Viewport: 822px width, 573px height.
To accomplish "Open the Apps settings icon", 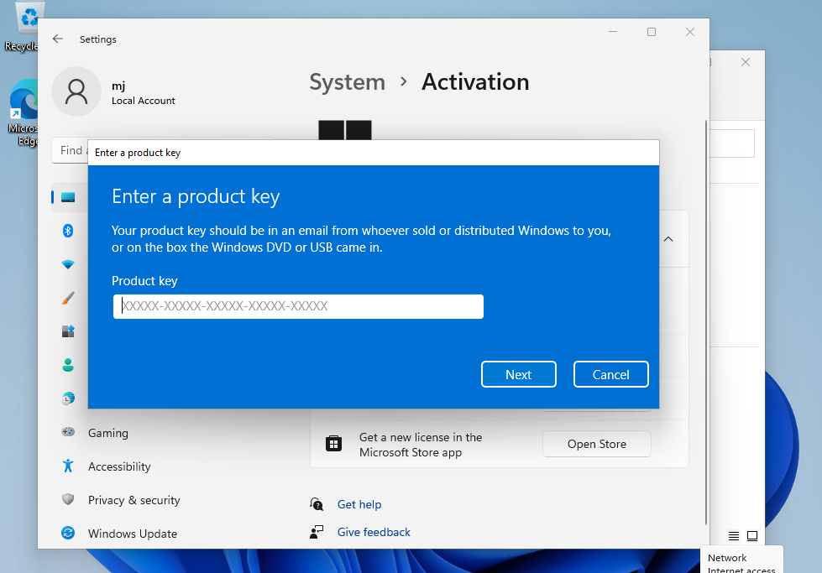I will [68, 331].
